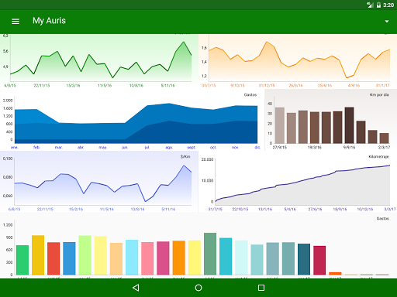Open the $/Km line chart
This screenshot has height=297, width=397.
click(x=99, y=182)
